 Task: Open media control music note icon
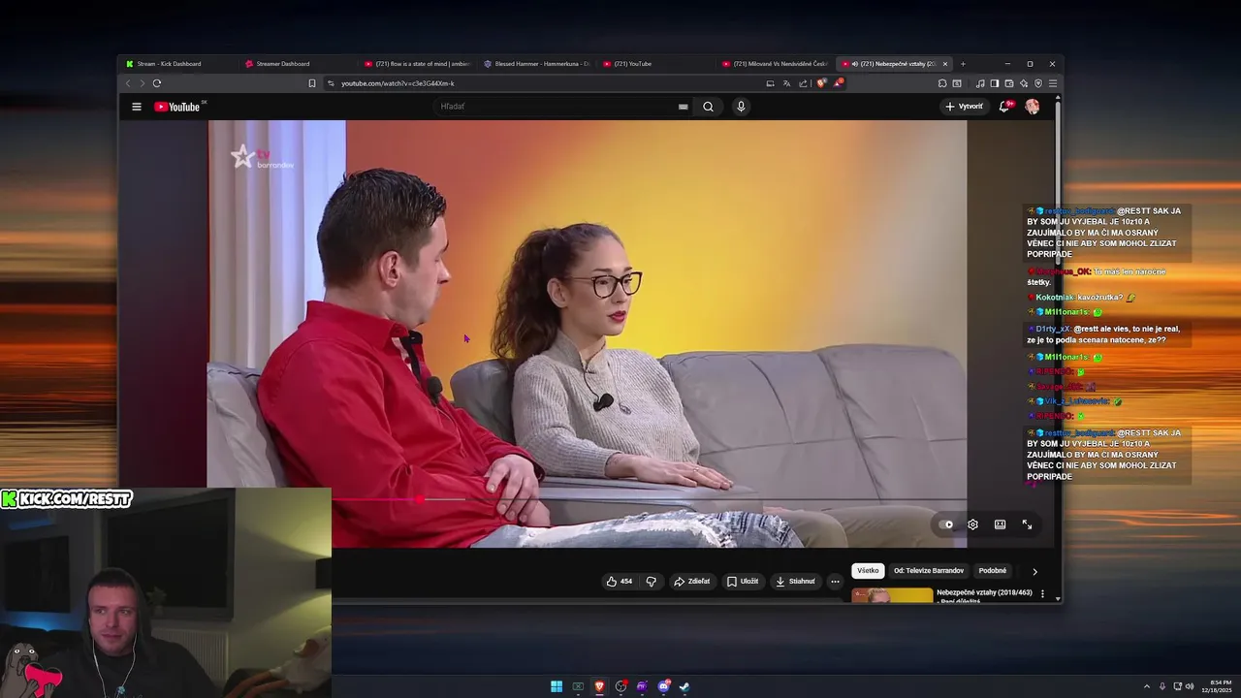coord(980,83)
